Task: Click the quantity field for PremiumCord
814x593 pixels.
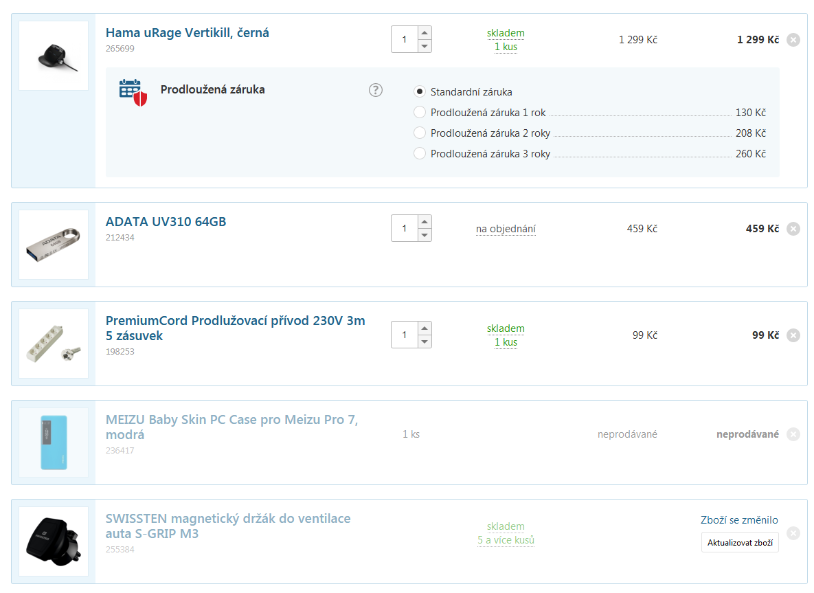Action: (405, 335)
